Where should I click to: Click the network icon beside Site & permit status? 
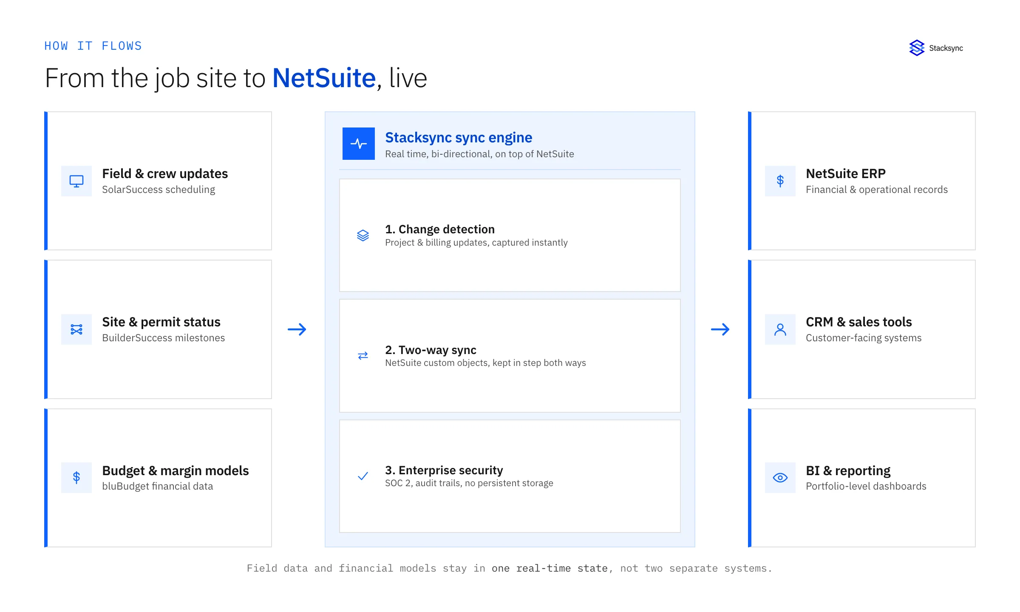click(x=76, y=329)
